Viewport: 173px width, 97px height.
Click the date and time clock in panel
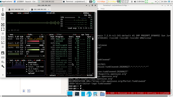(125, 1)
